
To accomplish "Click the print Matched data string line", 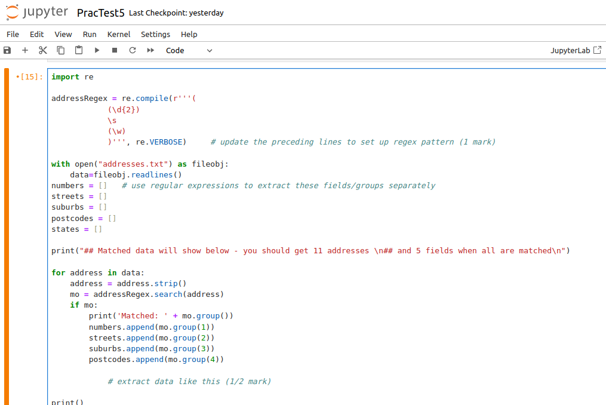I will tap(310, 251).
